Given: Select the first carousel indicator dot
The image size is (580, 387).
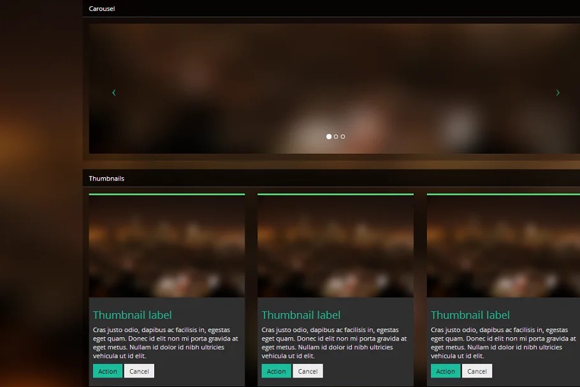Looking at the screenshot, I should click(329, 136).
